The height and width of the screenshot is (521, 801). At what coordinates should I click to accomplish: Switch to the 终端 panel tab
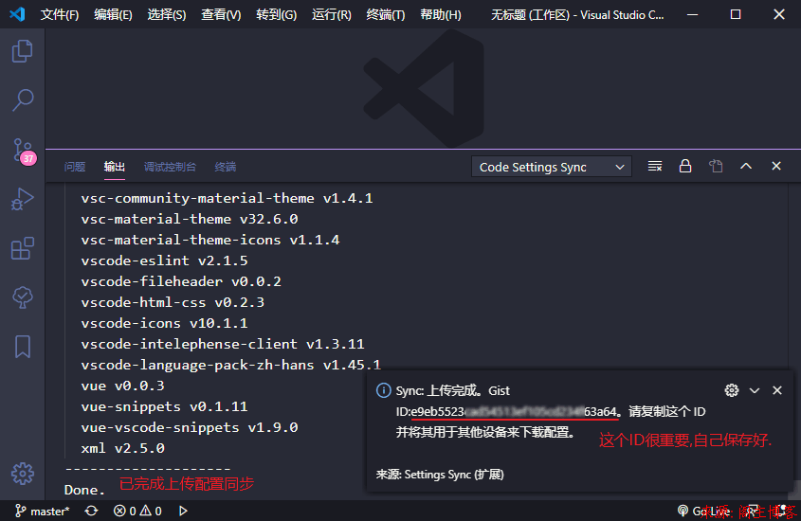click(x=226, y=167)
